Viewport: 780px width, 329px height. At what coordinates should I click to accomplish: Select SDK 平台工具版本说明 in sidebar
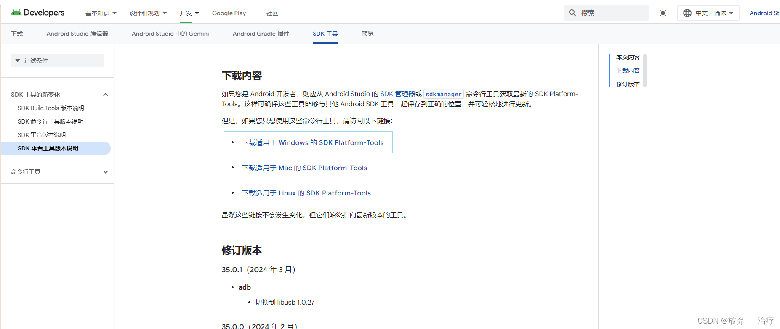pyautogui.click(x=56, y=148)
